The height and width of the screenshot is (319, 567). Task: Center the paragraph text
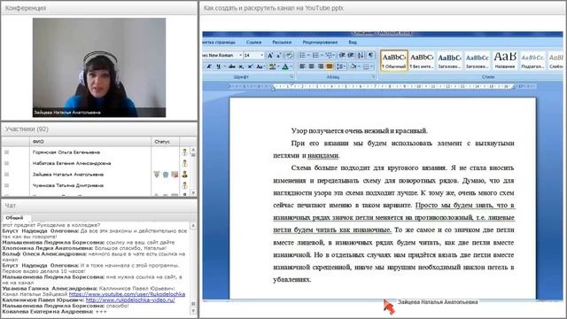311,66
